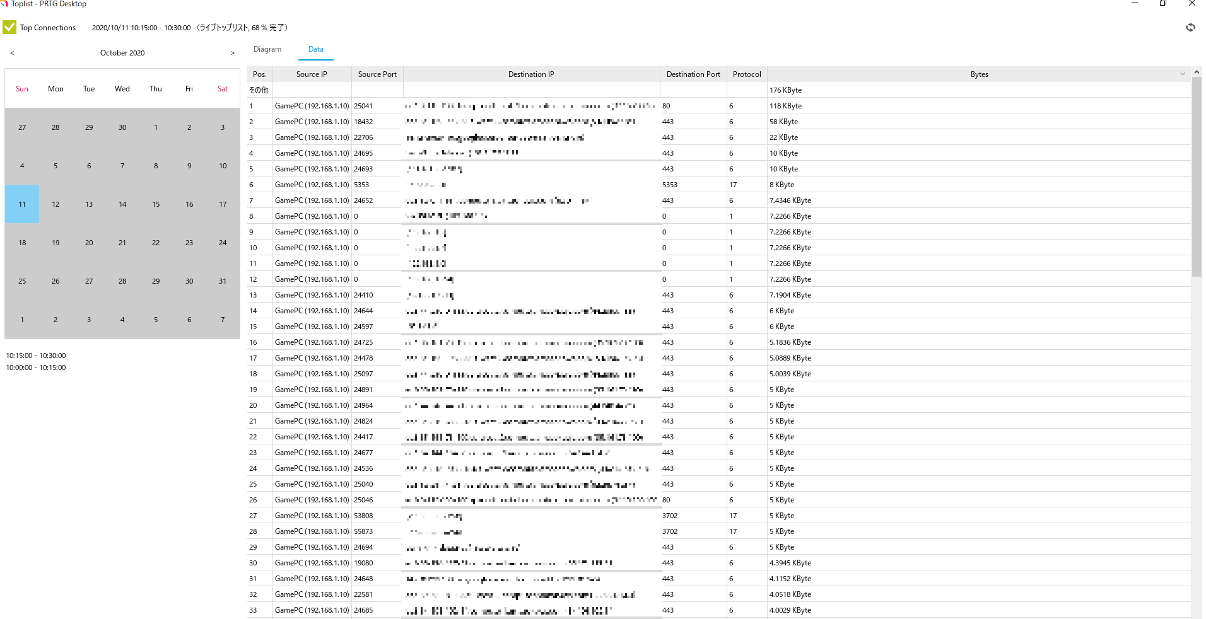
Task: Go to next month in calendar
Action: (232, 53)
